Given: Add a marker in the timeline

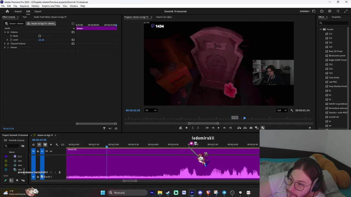Looking at the screenshot, I should [x=51, y=144].
